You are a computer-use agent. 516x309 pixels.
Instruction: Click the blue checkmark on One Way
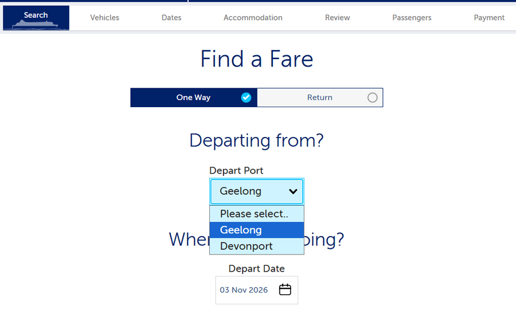point(246,97)
